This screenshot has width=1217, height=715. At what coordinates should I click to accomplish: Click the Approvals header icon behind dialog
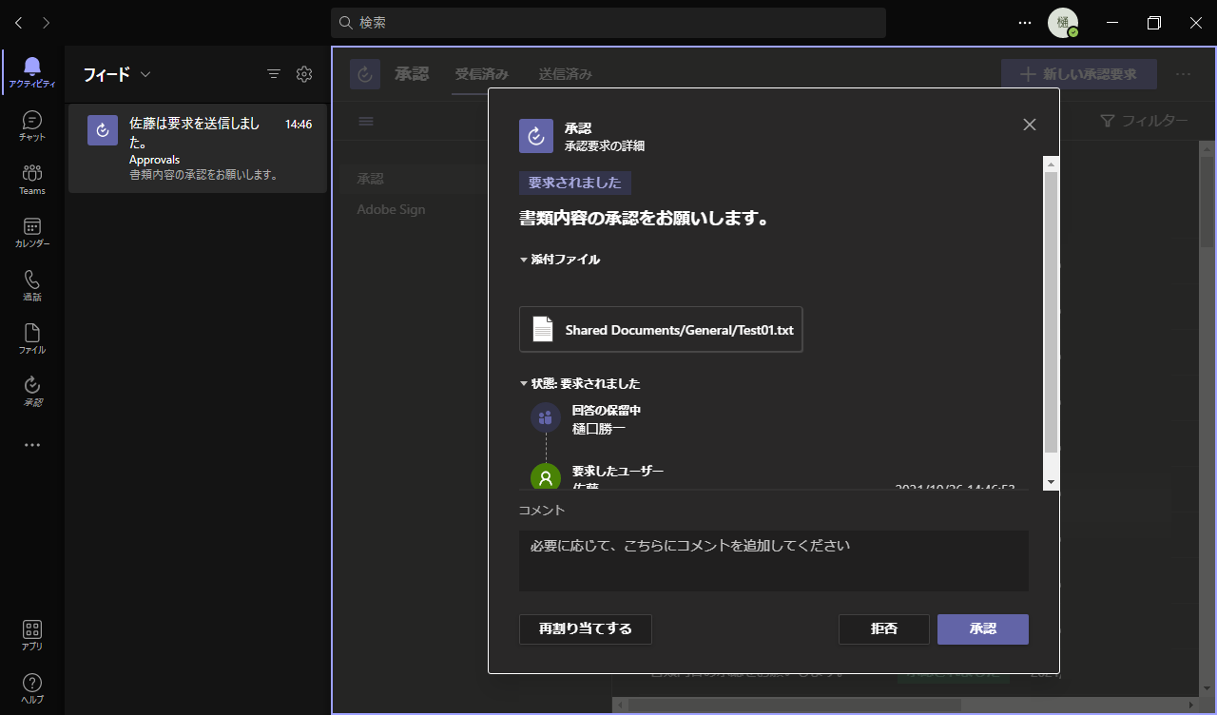(365, 74)
